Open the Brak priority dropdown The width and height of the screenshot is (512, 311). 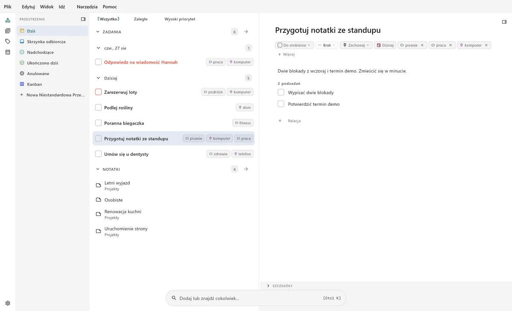coord(327,45)
